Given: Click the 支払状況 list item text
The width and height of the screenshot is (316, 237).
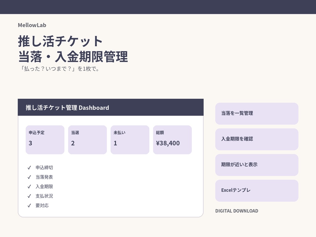Looking at the screenshot, I should pyautogui.click(x=44, y=196).
